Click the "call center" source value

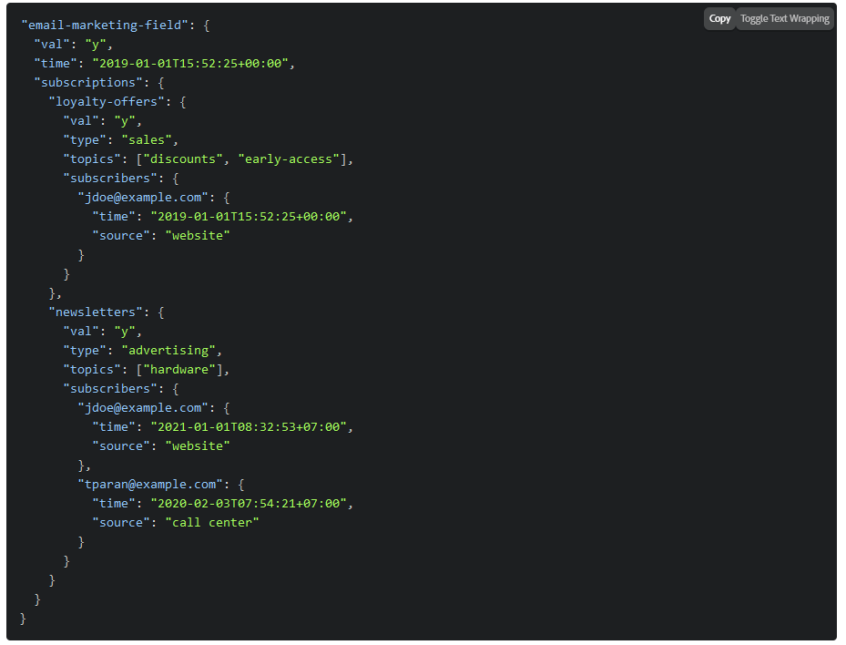tap(211, 522)
